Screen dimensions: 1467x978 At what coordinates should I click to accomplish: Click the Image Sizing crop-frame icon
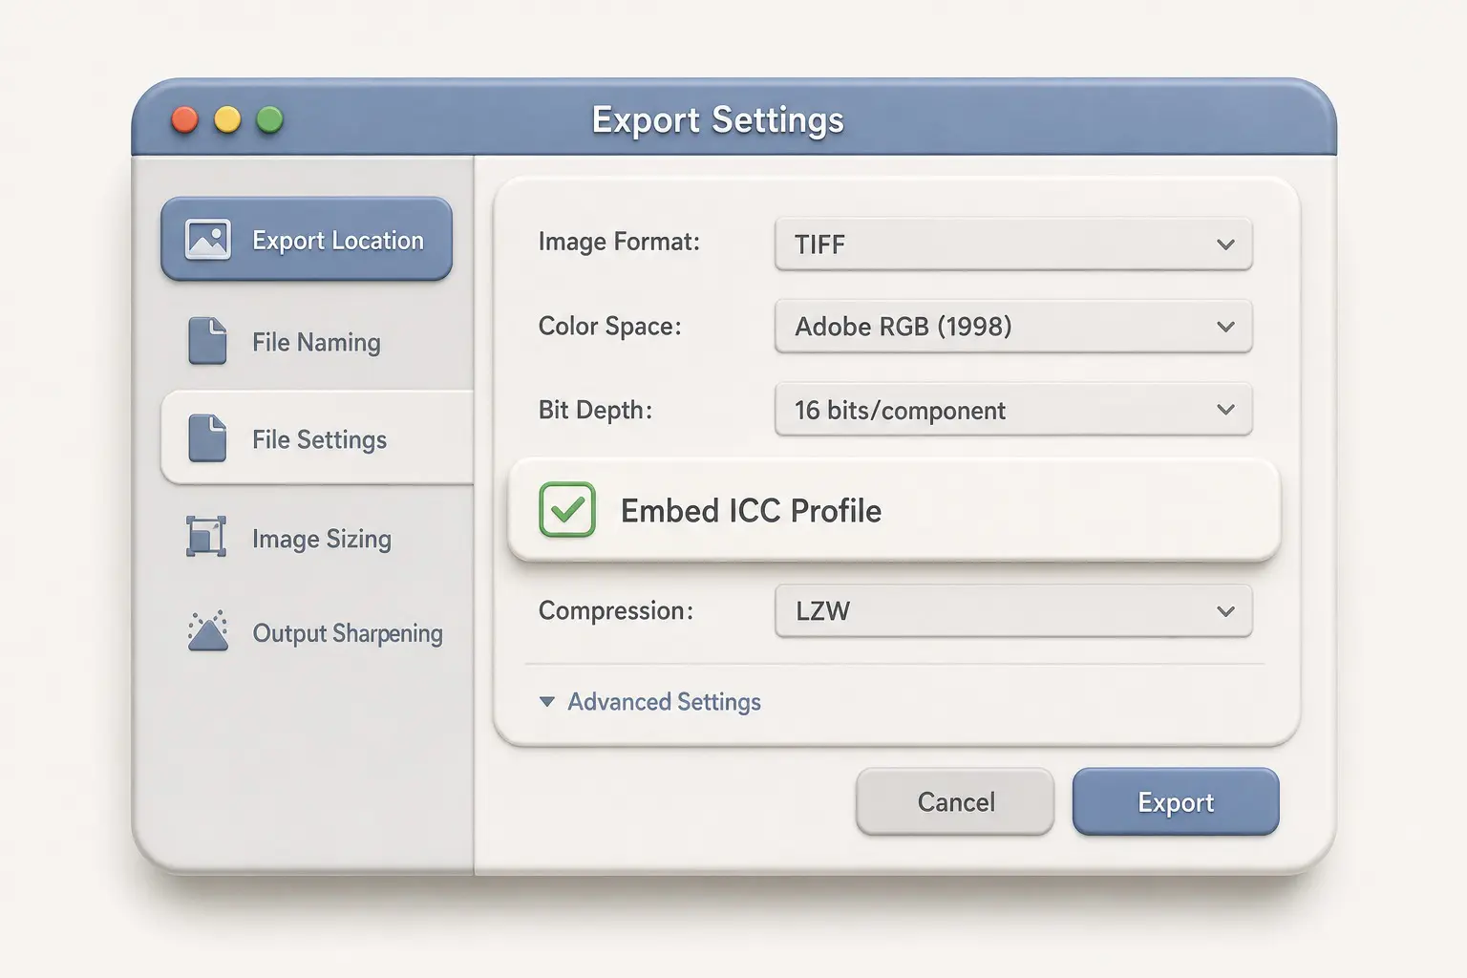tap(206, 537)
